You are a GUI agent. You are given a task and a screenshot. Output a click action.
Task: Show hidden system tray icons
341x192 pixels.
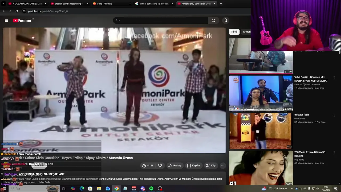[292, 189]
